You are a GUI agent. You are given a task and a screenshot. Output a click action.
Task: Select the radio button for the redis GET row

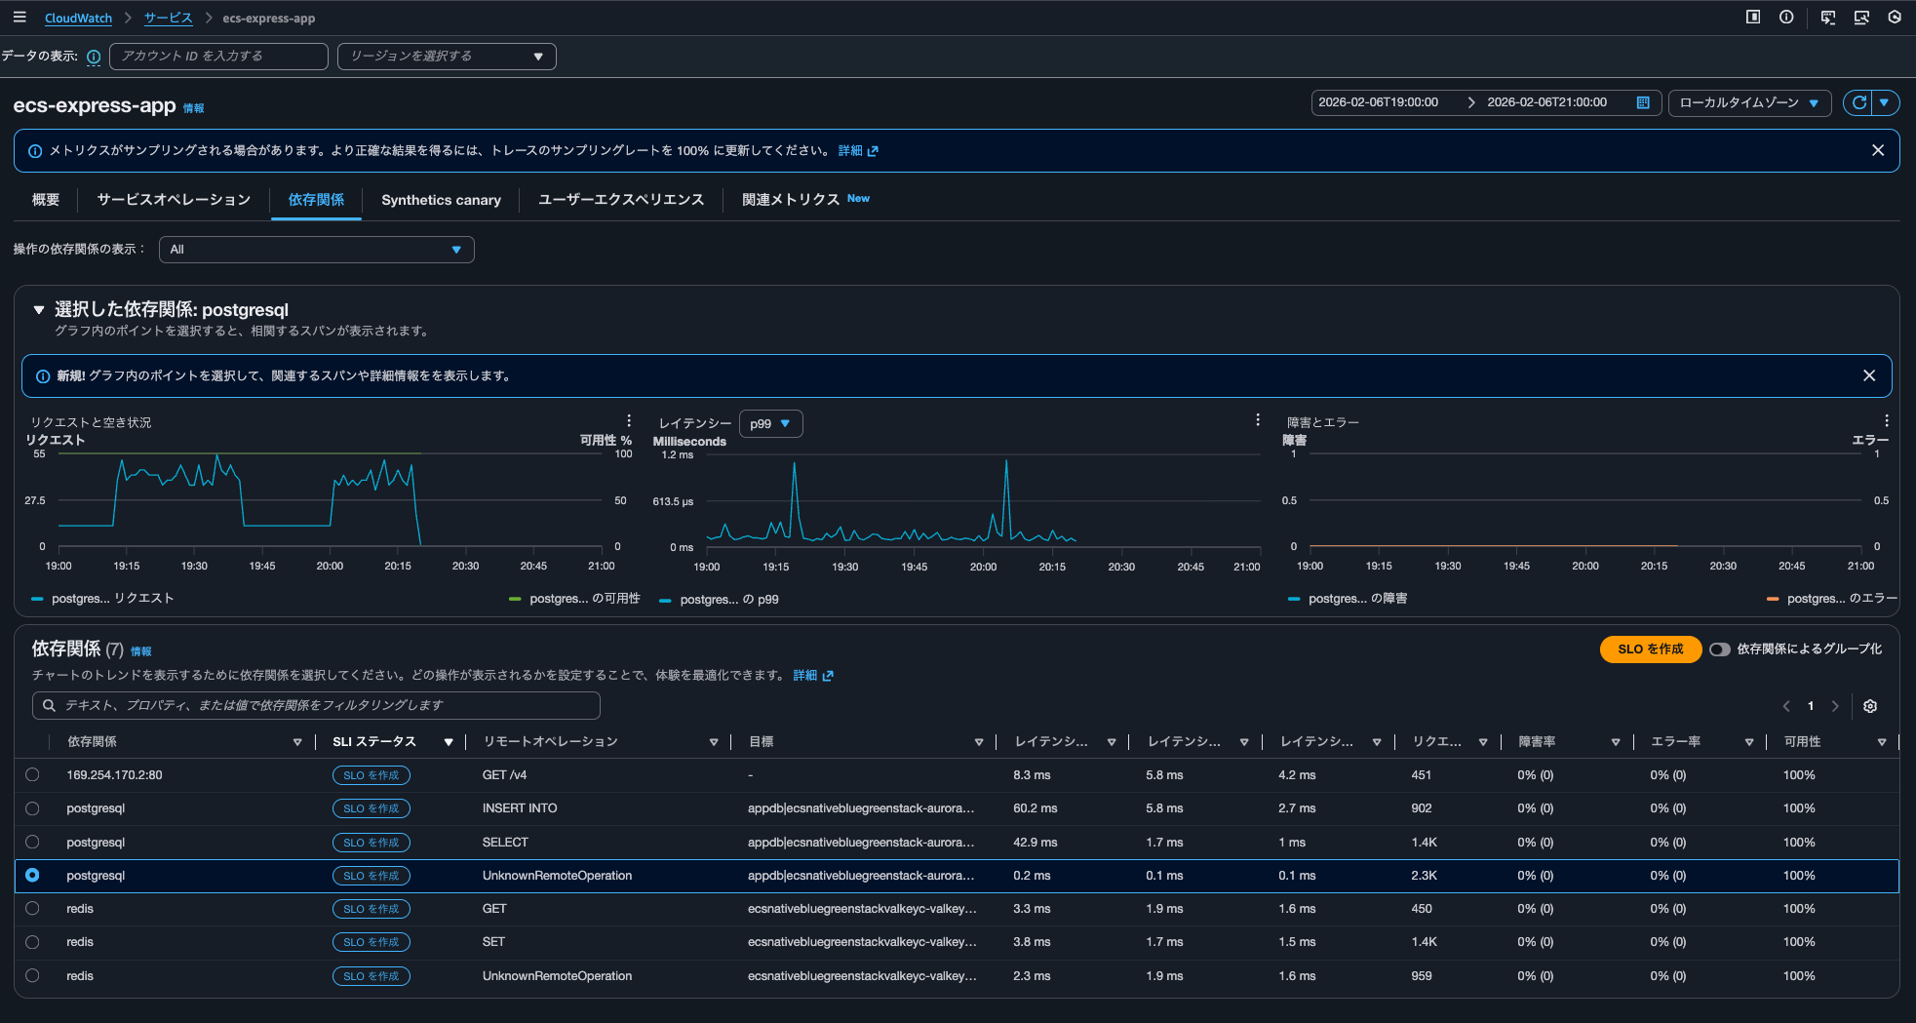(x=32, y=908)
